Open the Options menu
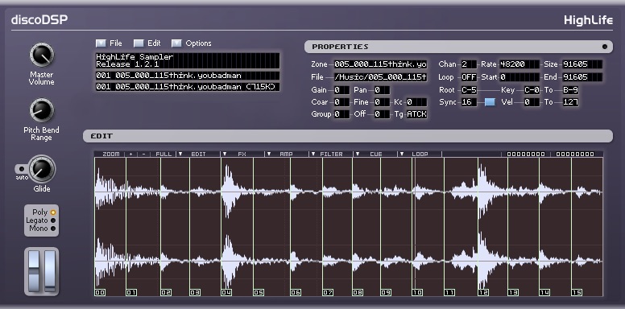The image size is (625, 309). [x=192, y=43]
